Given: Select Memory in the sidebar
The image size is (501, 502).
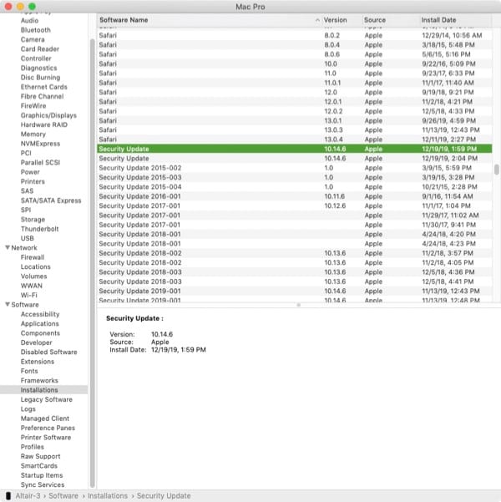Looking at the screenshot, I should [33, 134].
